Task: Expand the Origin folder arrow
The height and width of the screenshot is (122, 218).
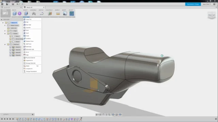Action: coord(5,31)
